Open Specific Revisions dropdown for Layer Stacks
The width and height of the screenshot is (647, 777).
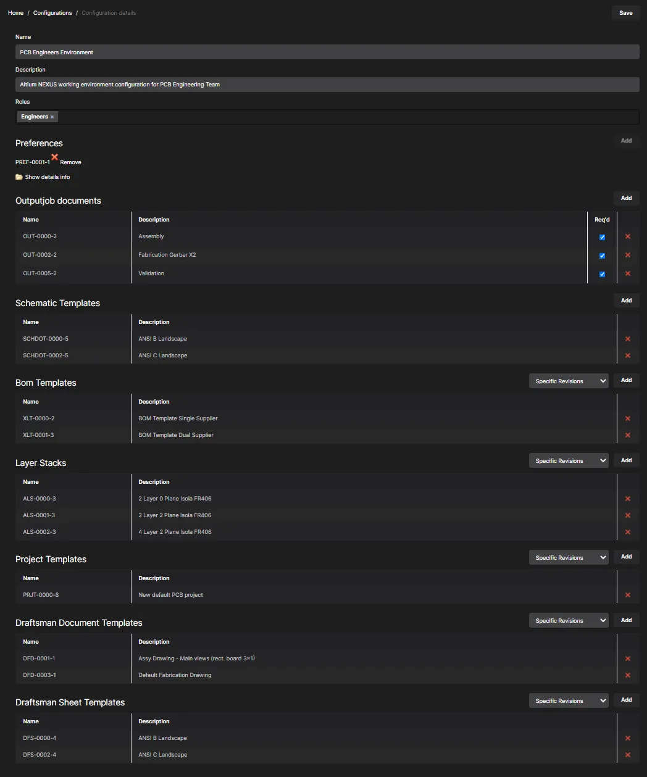[569, 461]
